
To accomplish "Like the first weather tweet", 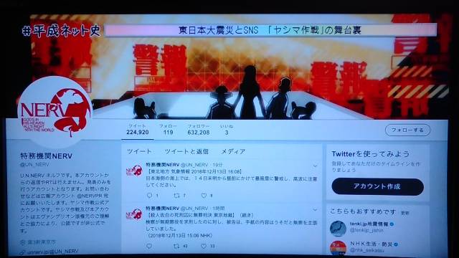I will [204, 196].
